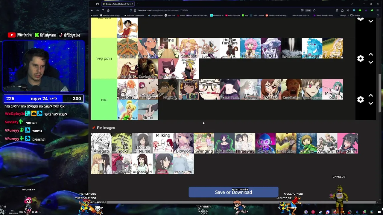Open the Lurkit - Home bookmark
Image resolution: width=383 pixels, height=215 pixels.
257,16
